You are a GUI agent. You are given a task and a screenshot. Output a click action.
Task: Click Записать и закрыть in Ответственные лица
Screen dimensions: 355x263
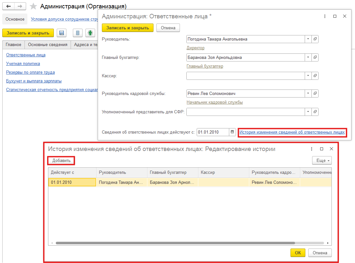coord(128,28)
